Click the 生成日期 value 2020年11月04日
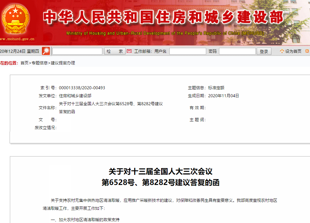This screenshot has height=223, width=310. pos(223,96)
